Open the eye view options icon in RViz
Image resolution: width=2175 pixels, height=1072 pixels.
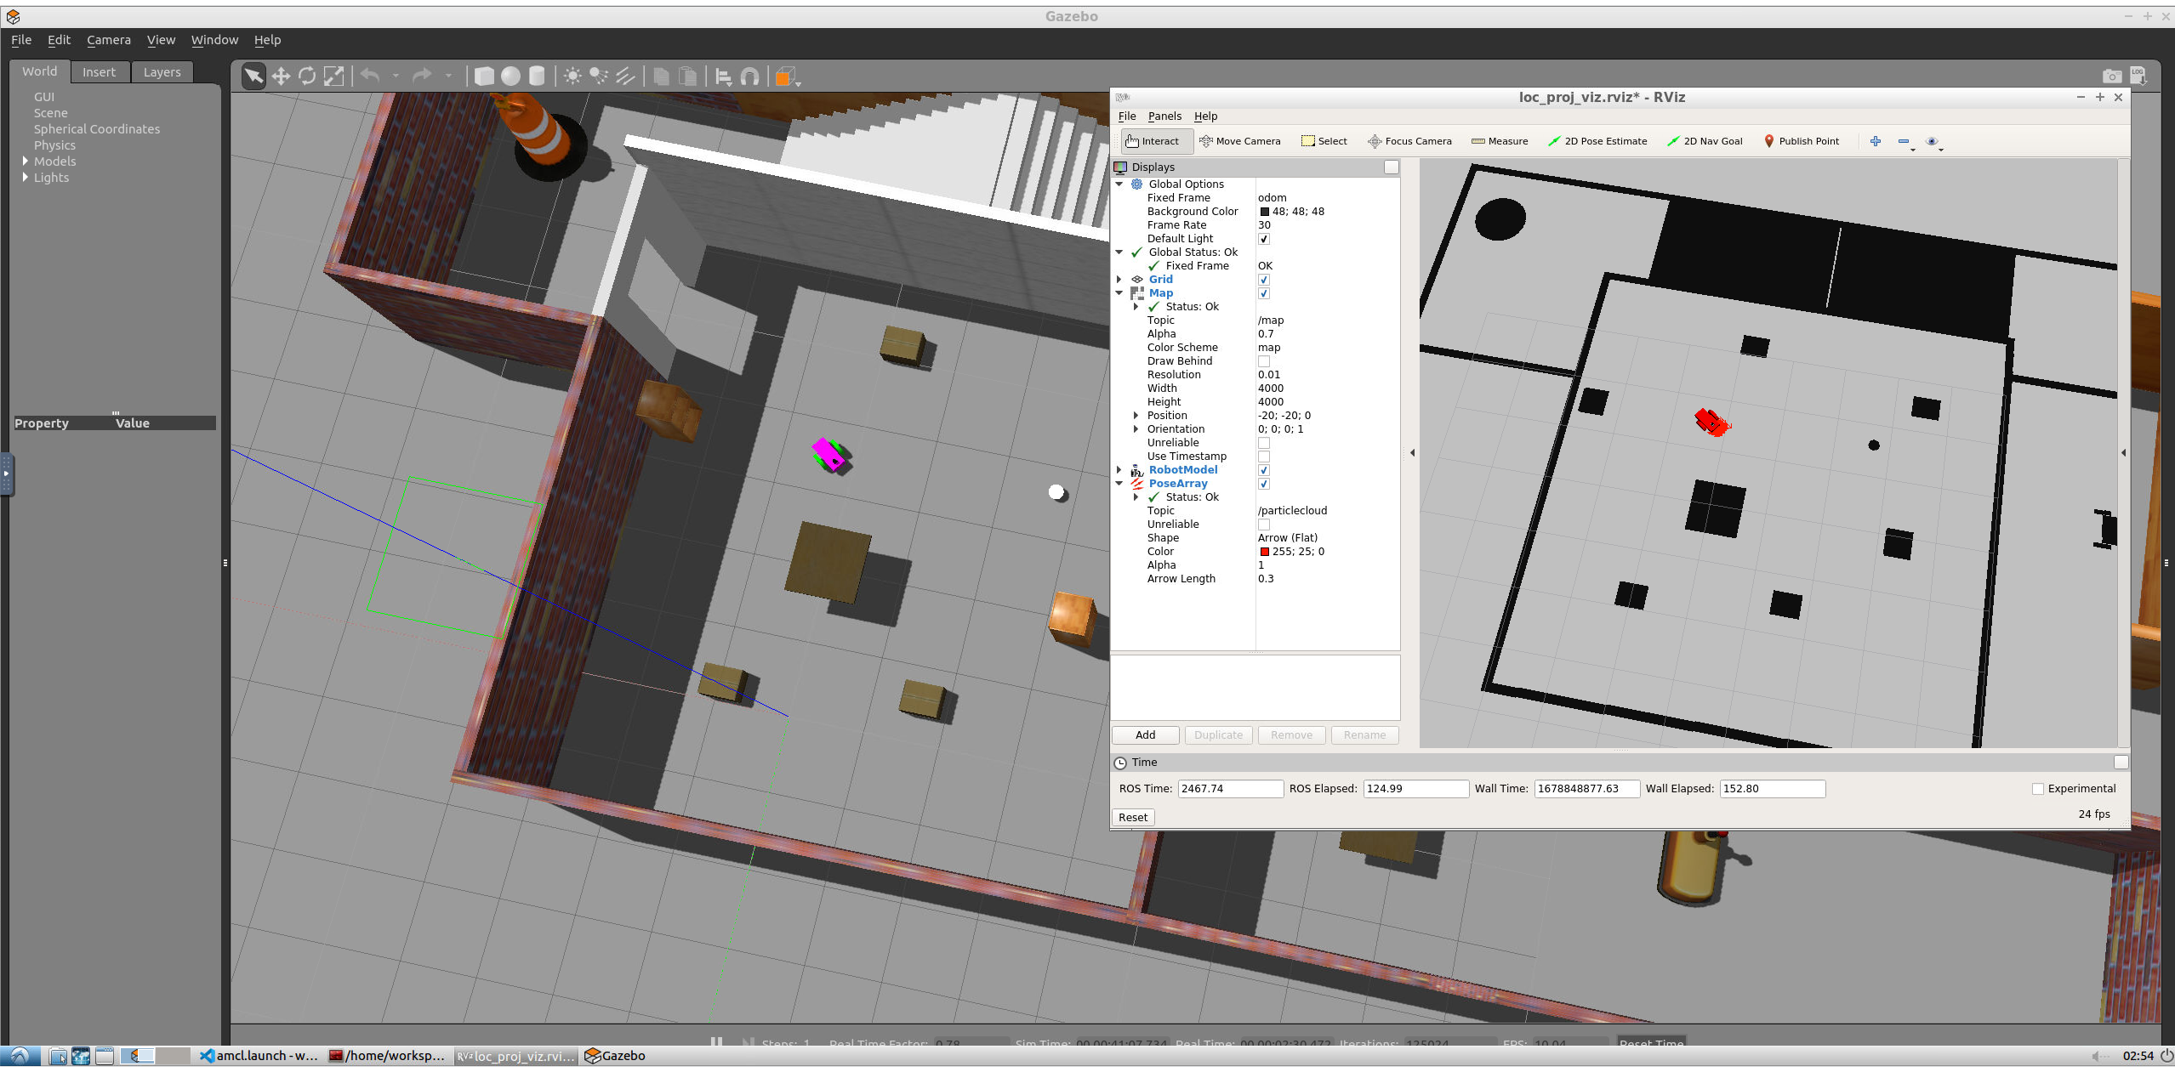coord(1932,141)
